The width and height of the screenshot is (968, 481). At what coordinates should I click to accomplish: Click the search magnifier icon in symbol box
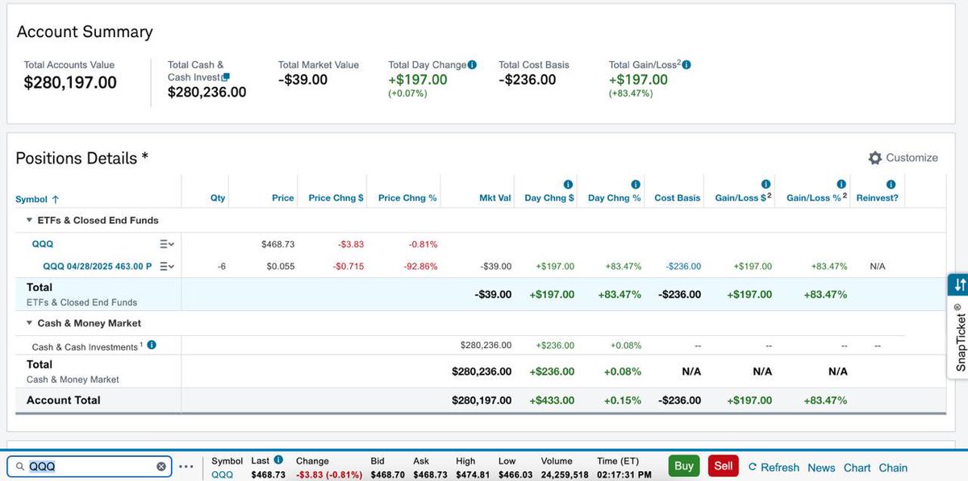[19, 466]
